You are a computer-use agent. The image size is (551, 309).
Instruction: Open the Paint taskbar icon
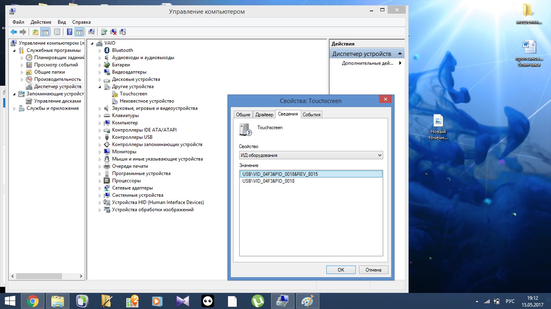[308, 301]
